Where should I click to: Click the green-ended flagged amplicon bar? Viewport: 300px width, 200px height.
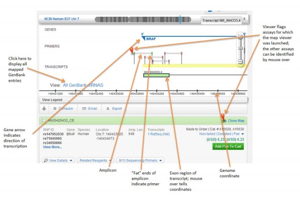point(143,53)
